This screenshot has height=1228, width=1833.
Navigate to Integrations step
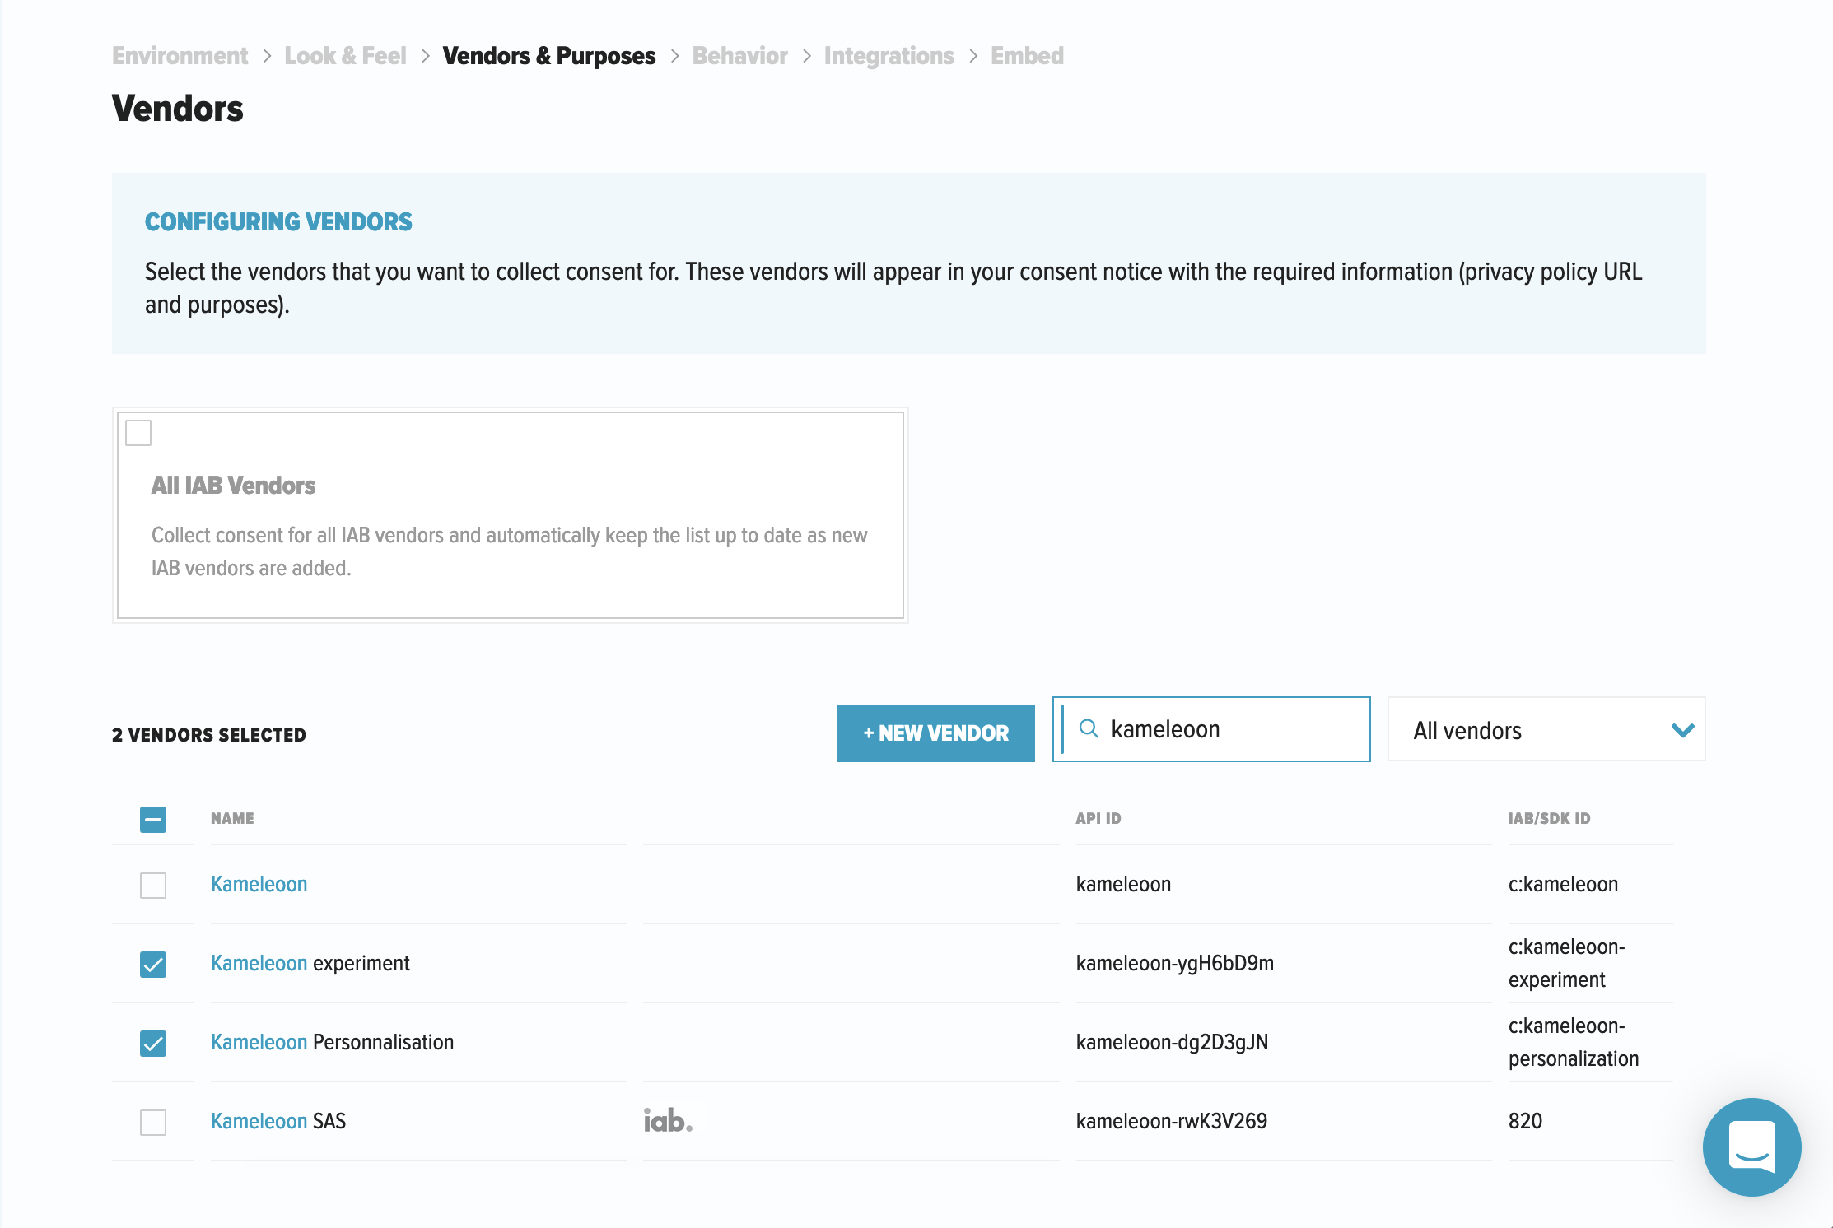pos(889,56)
